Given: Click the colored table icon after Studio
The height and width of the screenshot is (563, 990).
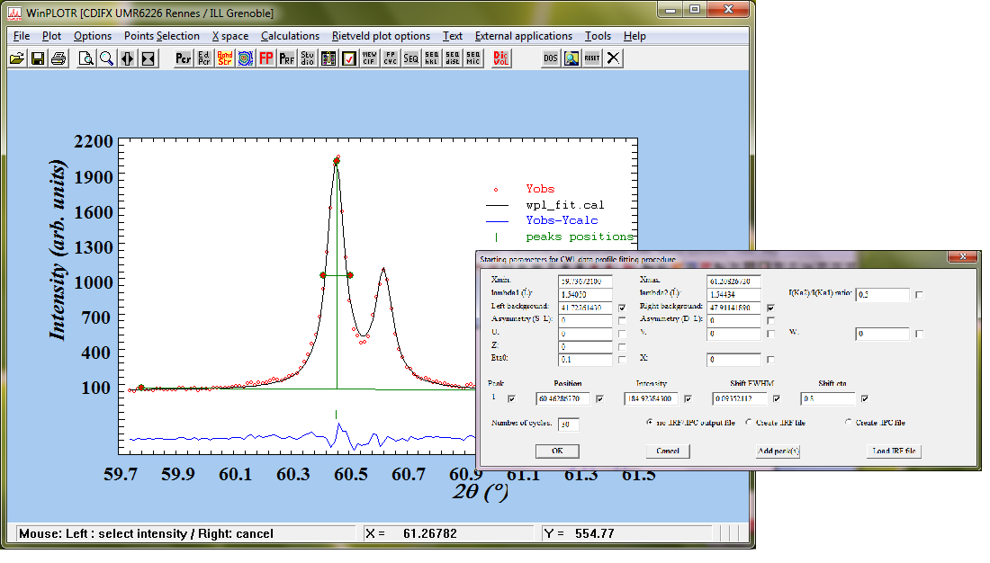Looking at the screenshot, I should [x=328, y=58].
